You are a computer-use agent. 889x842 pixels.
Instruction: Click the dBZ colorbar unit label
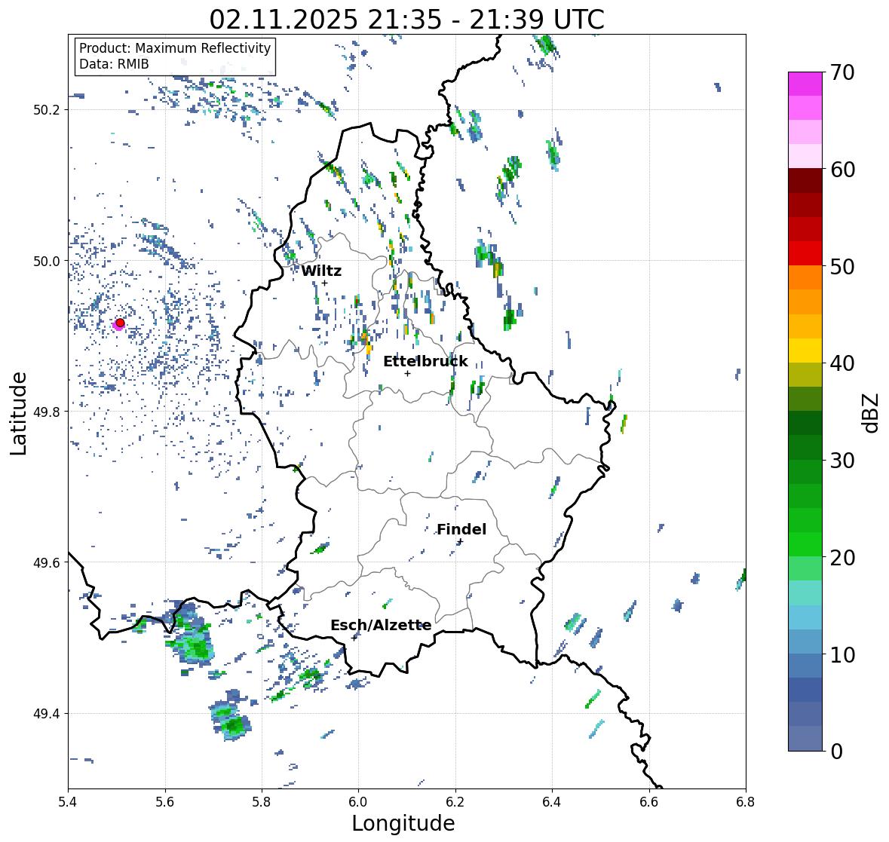[x=872, y=413]
